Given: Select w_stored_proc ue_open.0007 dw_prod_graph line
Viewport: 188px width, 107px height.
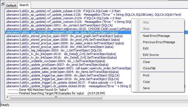Looking at the screenshot, I should point(64,36).
